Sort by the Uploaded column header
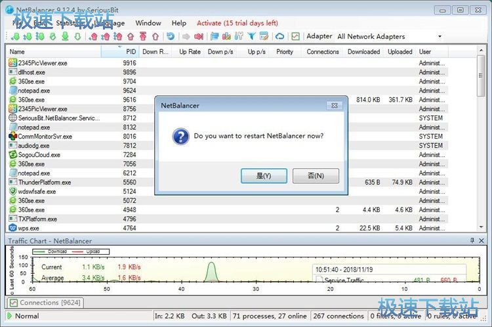 click(400, 52)
